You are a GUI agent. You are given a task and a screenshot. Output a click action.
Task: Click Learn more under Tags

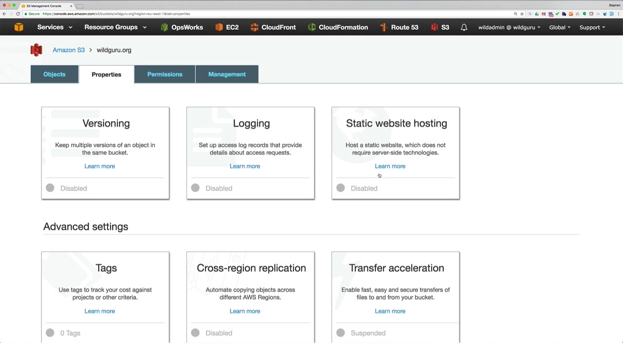[x=100, y=311]
